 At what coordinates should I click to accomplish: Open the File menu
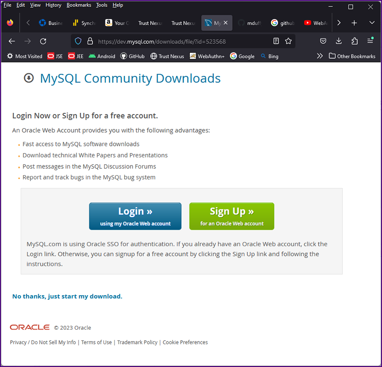8,5
